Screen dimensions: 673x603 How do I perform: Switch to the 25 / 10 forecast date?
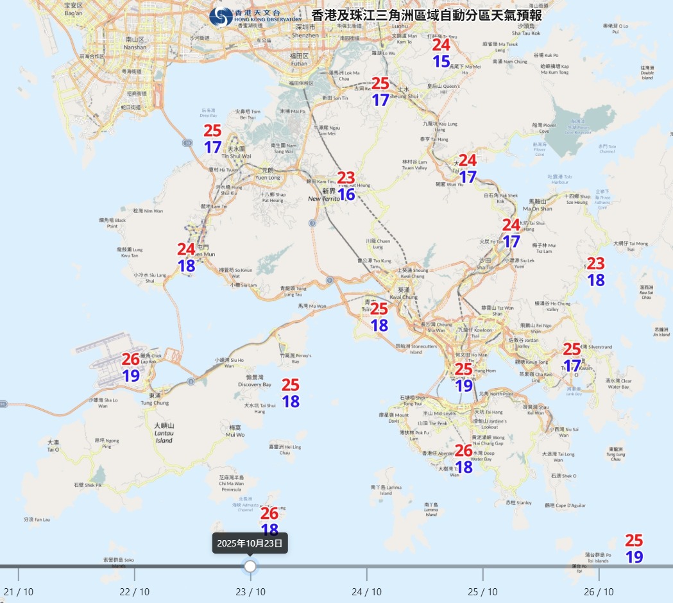pos(482,591)
